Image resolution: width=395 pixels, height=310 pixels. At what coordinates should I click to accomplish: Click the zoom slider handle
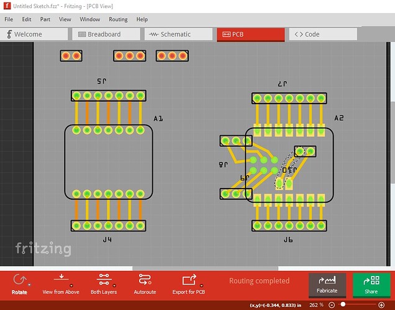[x=343, y=304]
